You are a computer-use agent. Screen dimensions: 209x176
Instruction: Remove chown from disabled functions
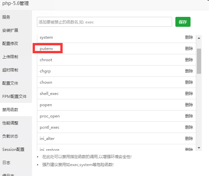[189, 82]
